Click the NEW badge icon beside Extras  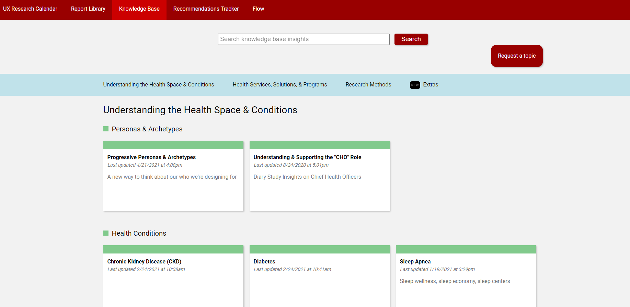click(x=415, y=85)
